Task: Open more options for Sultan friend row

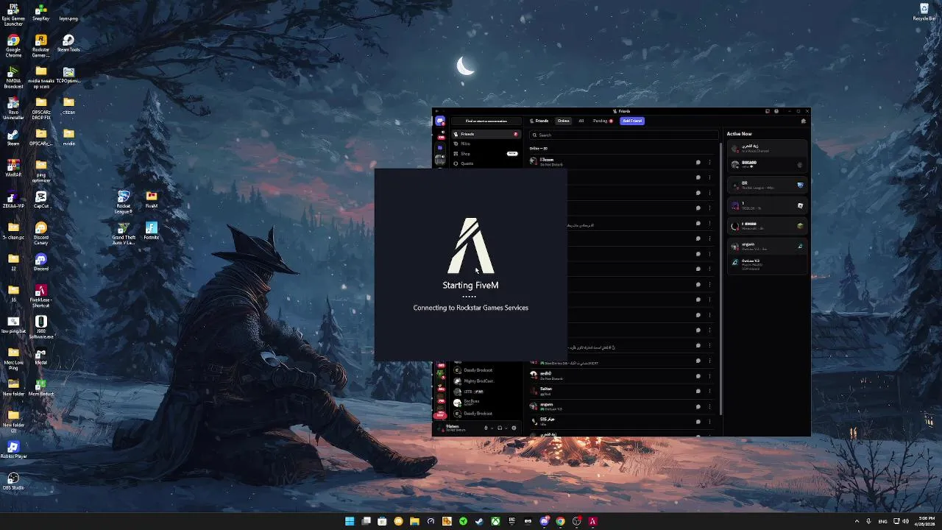Action: pyautogui.click(x=710, y=391)
